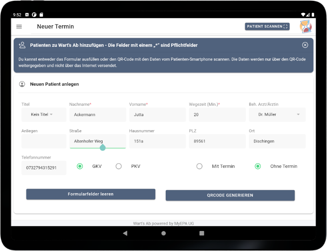Tap the Android recent apps button

click(202, 233)
